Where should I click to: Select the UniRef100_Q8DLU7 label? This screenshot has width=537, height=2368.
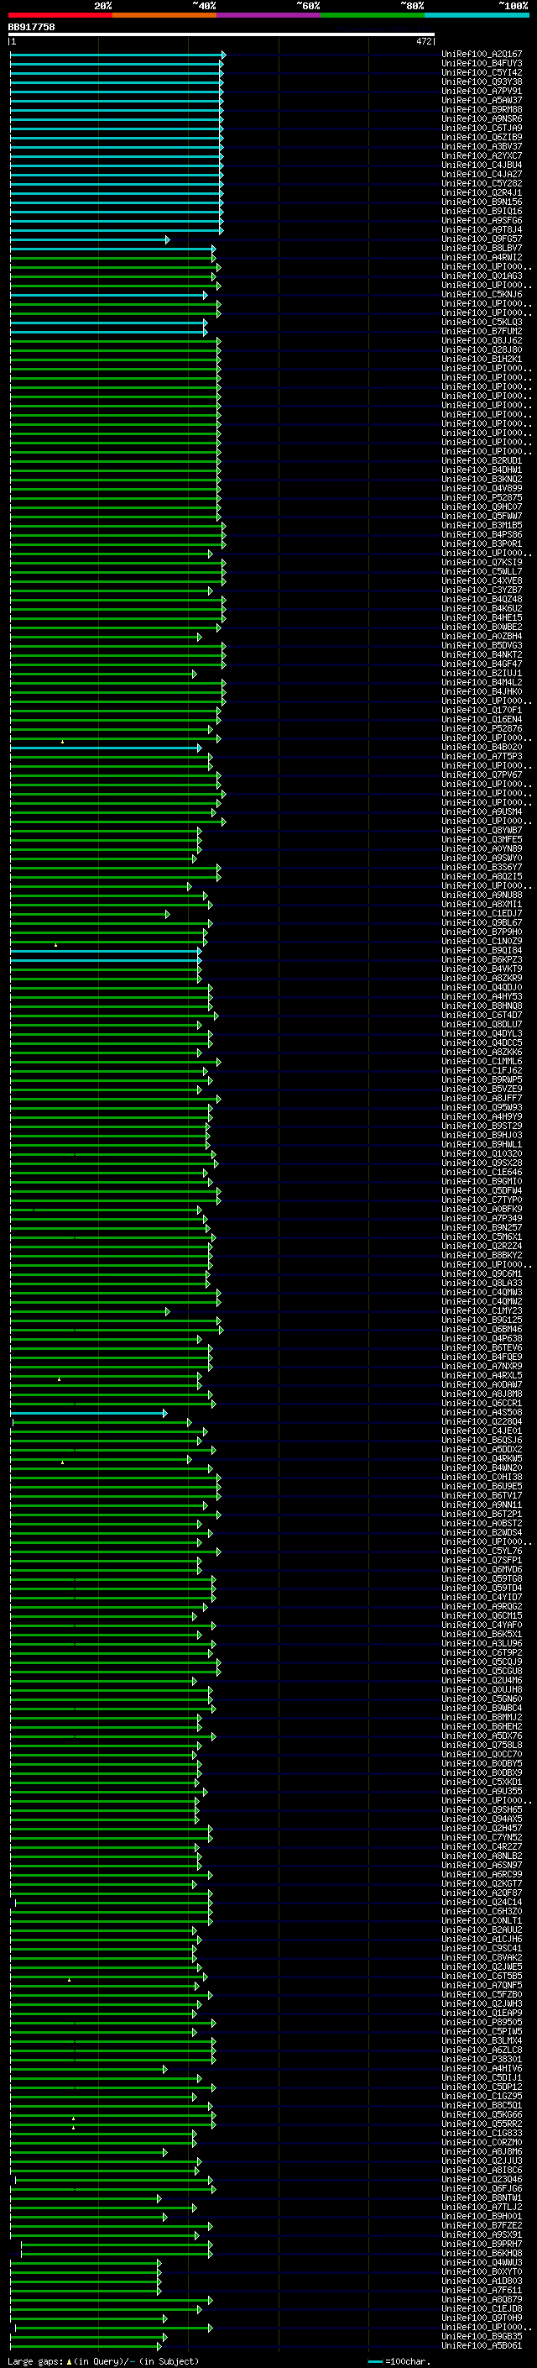[x=482, y=1024]
